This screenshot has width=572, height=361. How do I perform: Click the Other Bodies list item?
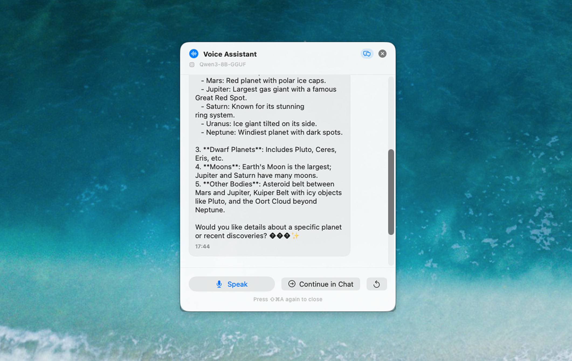[x=268, y=197]
